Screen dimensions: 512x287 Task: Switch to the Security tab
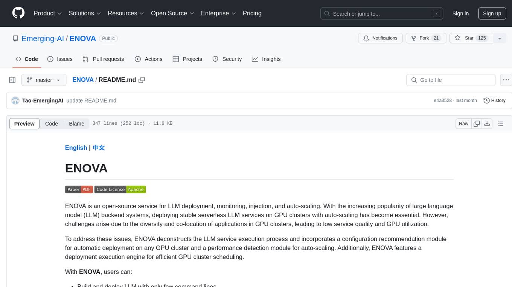click(227, 59)
